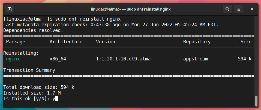
Task: Click the Version column header
Action: pyautogui.click(x=106, y=42)
